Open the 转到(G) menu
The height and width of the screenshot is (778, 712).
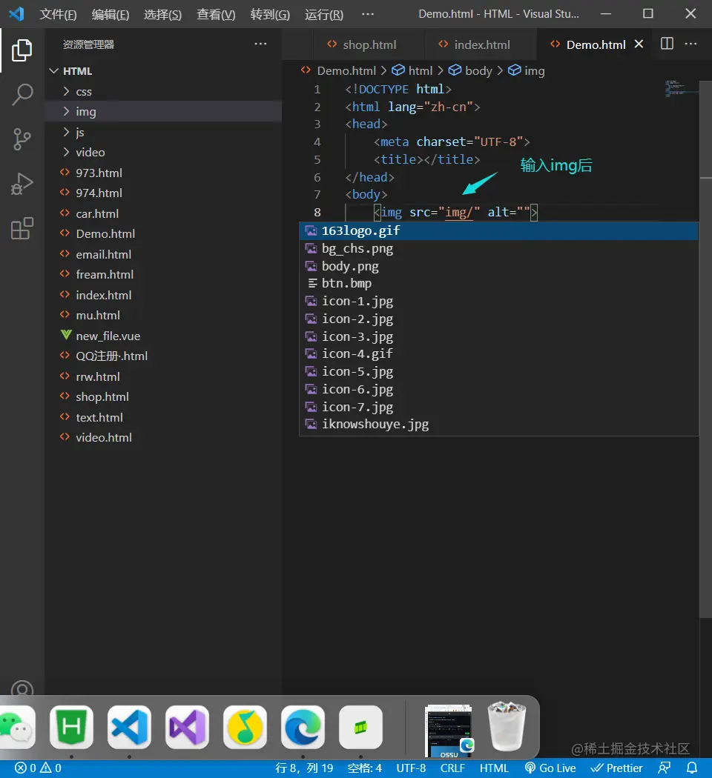[270, 14]
